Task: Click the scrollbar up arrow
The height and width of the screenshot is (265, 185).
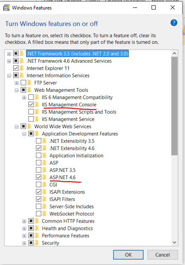Action: pos(174,53)
